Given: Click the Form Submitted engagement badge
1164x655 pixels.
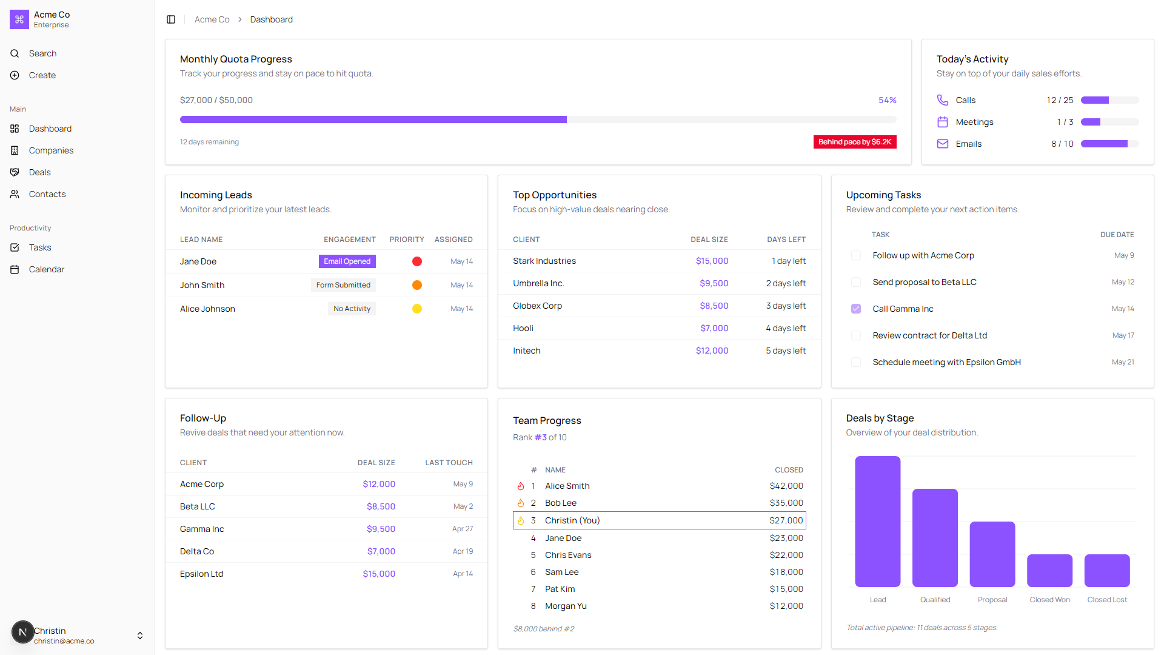Looking at the screenshot, I should click(343, 285).
